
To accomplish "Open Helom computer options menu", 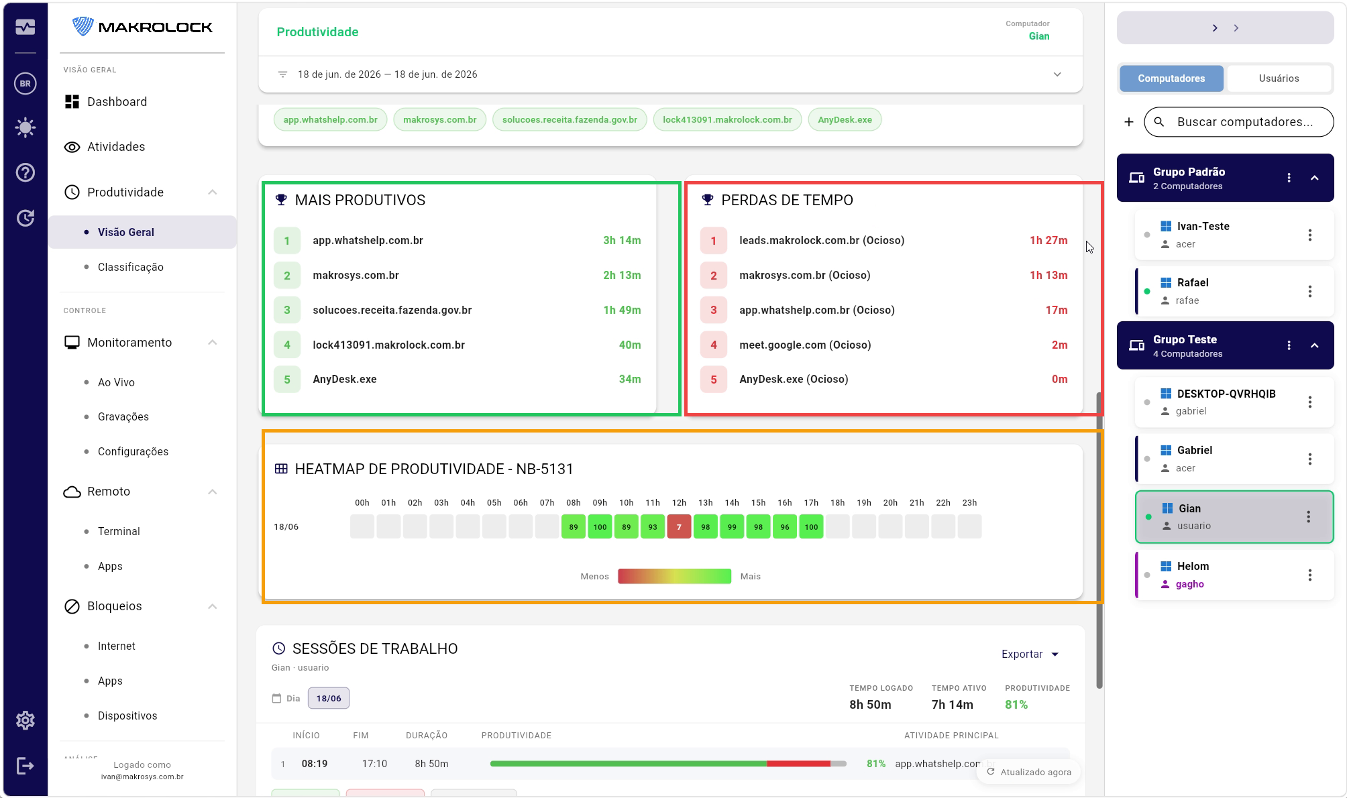I will pyautogui.click(x=1309, y=575).
